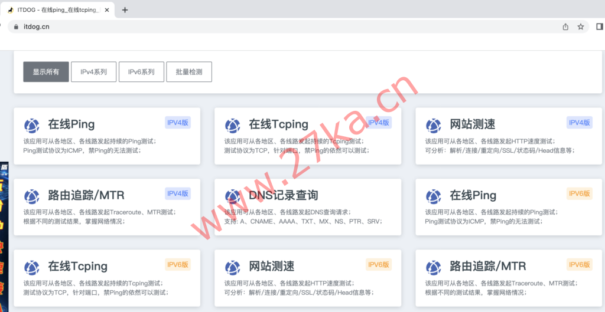The width and height of the screenshot is (605, 312).
Task: Click the IPV4版 badge on 网站测速 card
Action: coord(580,123)
